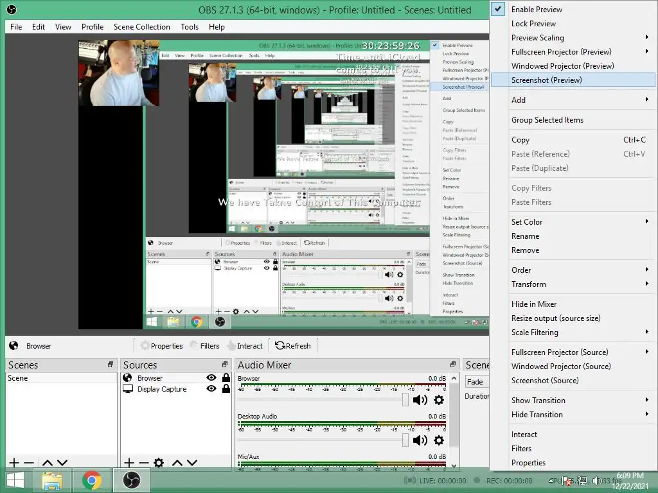Select Screenshot (Source)

[x=573, y=381]
